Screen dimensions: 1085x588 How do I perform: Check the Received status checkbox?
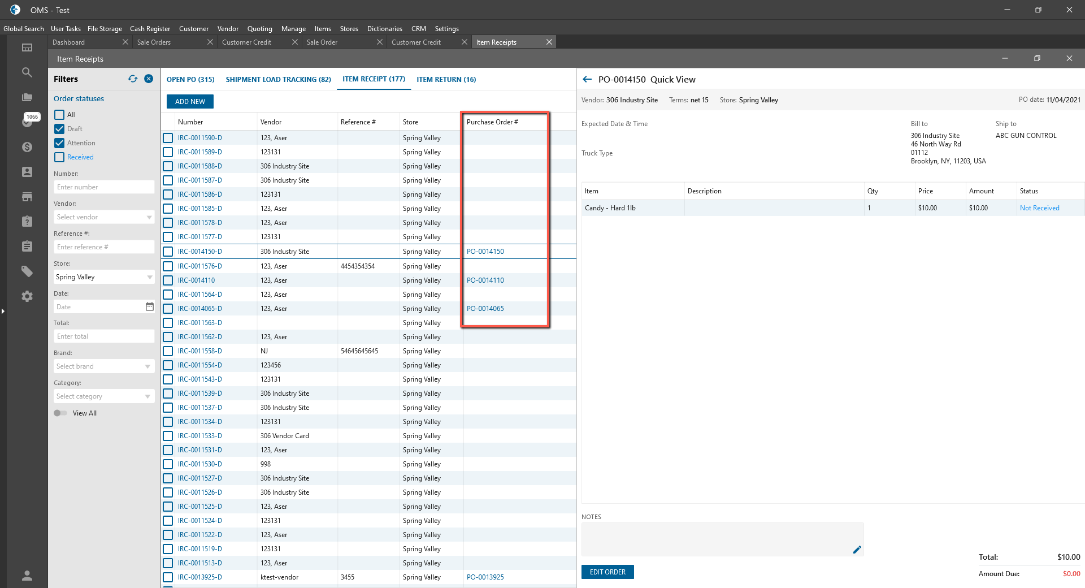[x=59, y=157]
